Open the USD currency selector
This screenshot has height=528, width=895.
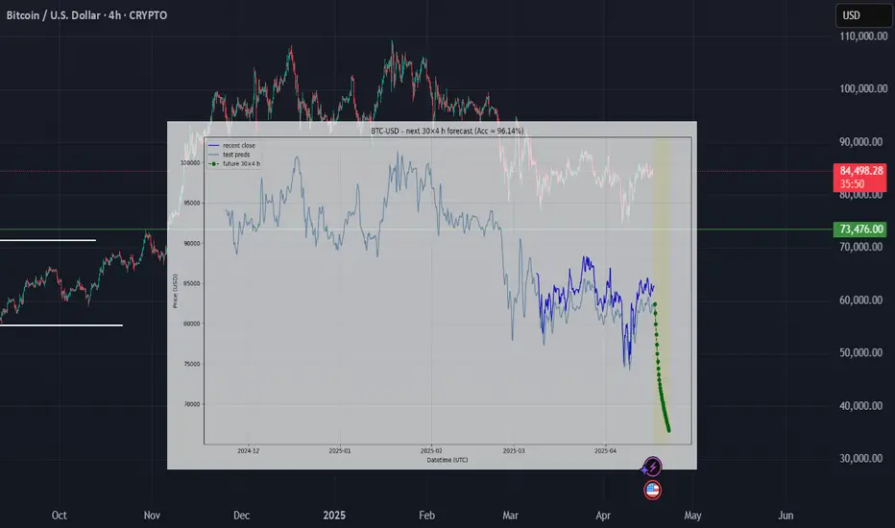click(x=863, y=15)
